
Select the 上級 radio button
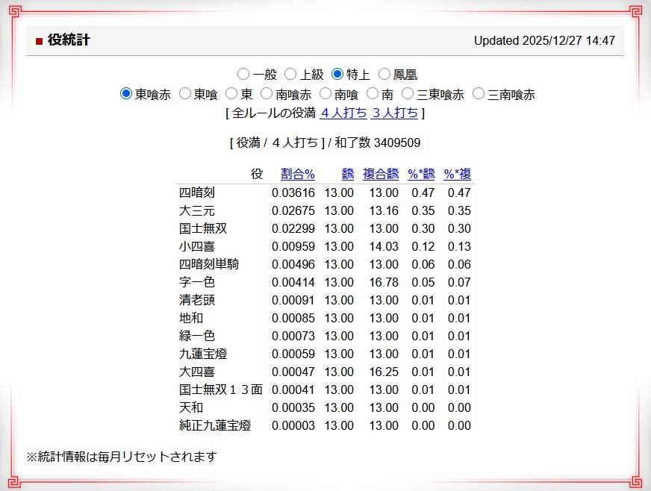pyautogui.click(x=291, y=74)
